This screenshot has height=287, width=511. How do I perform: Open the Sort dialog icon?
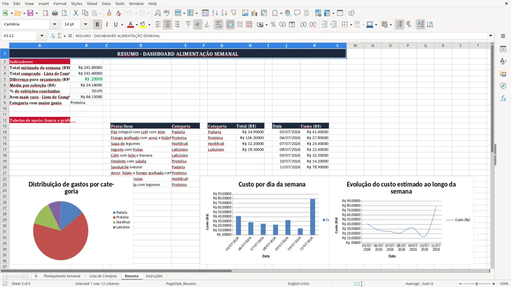click(205, 13)
